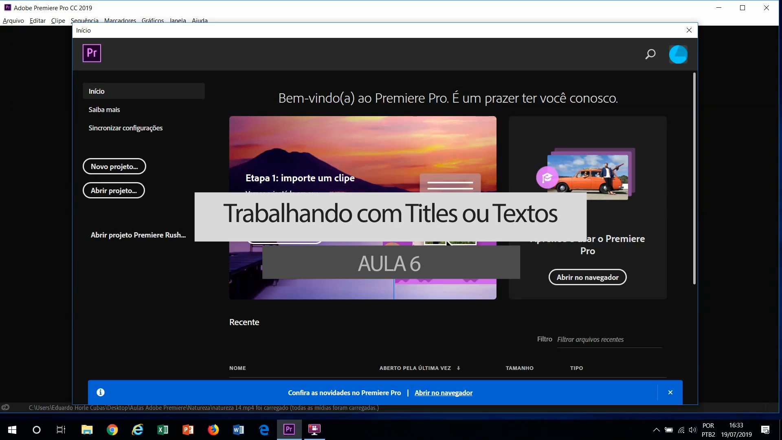Click the Abrir projeto button
Image resolution: width=782 pixels, height=440 pixels.
[114, 190]
